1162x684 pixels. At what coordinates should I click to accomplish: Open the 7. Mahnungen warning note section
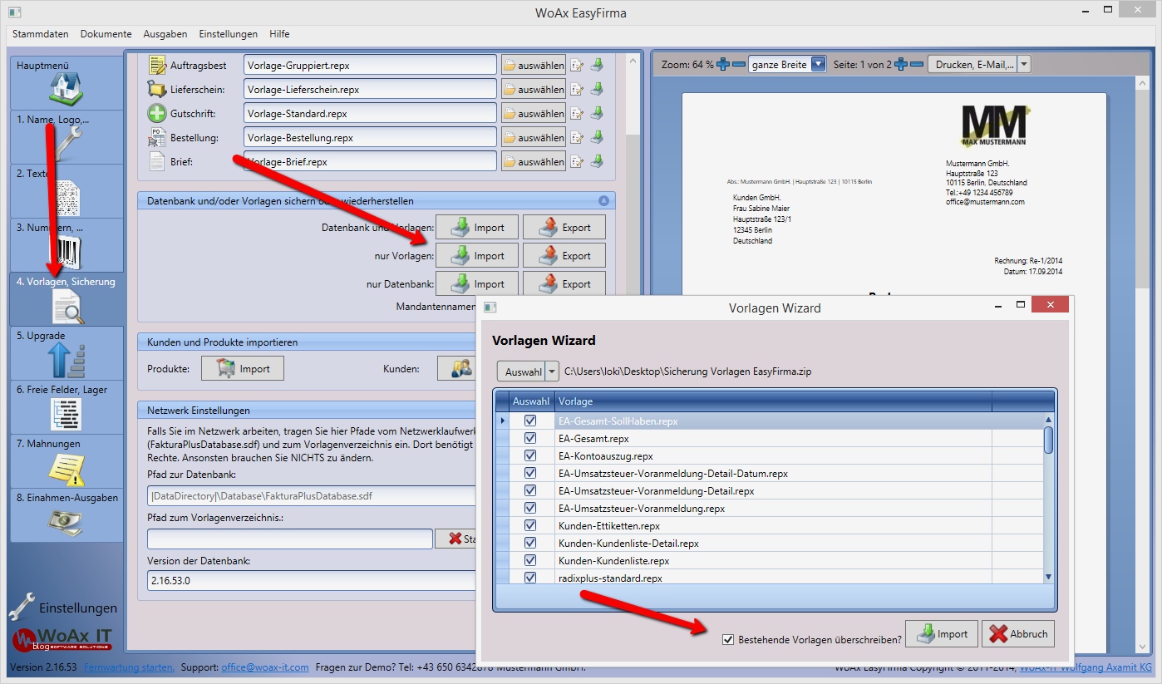tap(66, 461)
